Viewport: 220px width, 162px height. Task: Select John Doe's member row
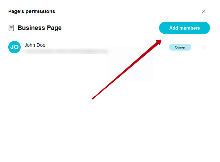coord(107,47)
